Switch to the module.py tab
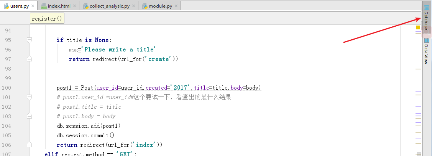Screen dimensions: 432x156 tap(160, 6)
